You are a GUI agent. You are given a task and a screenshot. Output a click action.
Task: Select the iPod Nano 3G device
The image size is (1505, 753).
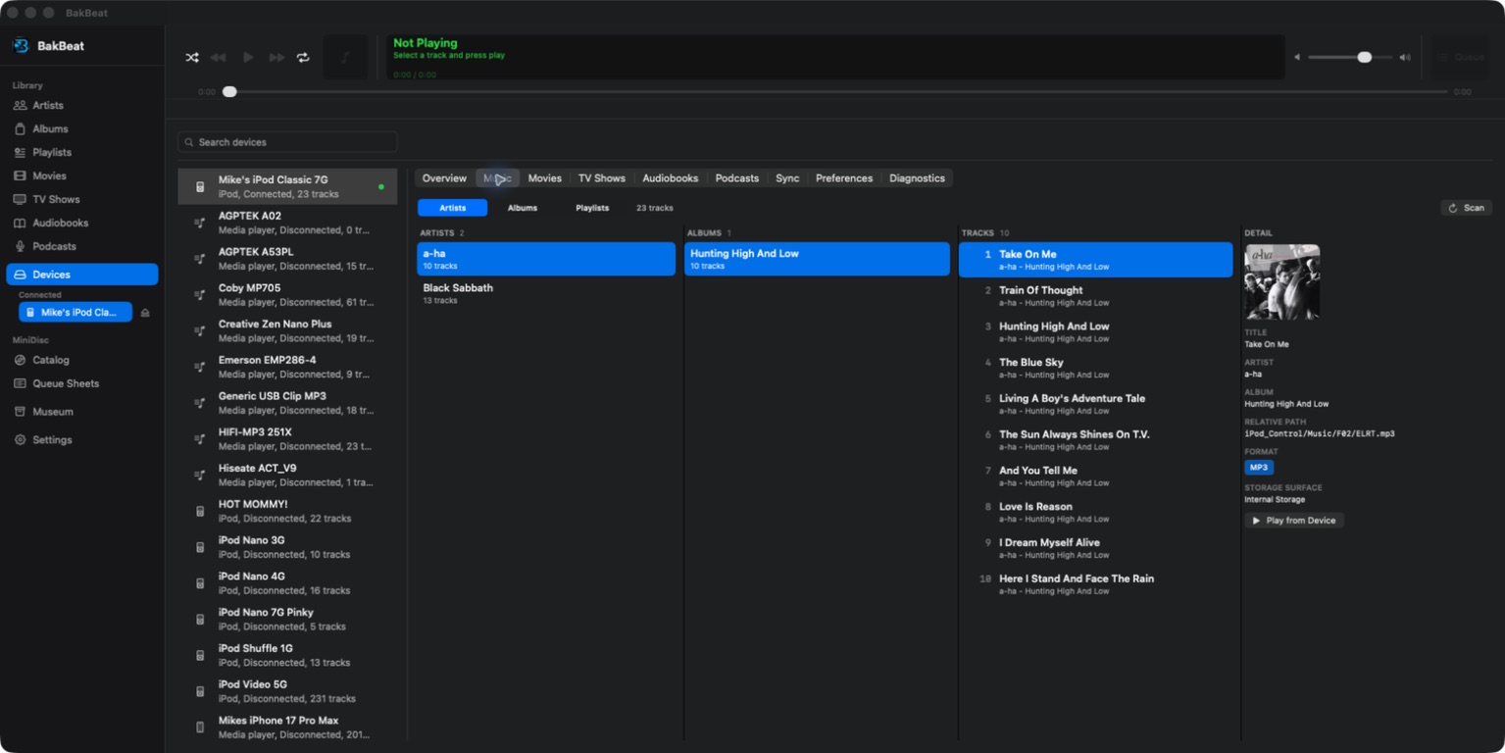point(287,547)
